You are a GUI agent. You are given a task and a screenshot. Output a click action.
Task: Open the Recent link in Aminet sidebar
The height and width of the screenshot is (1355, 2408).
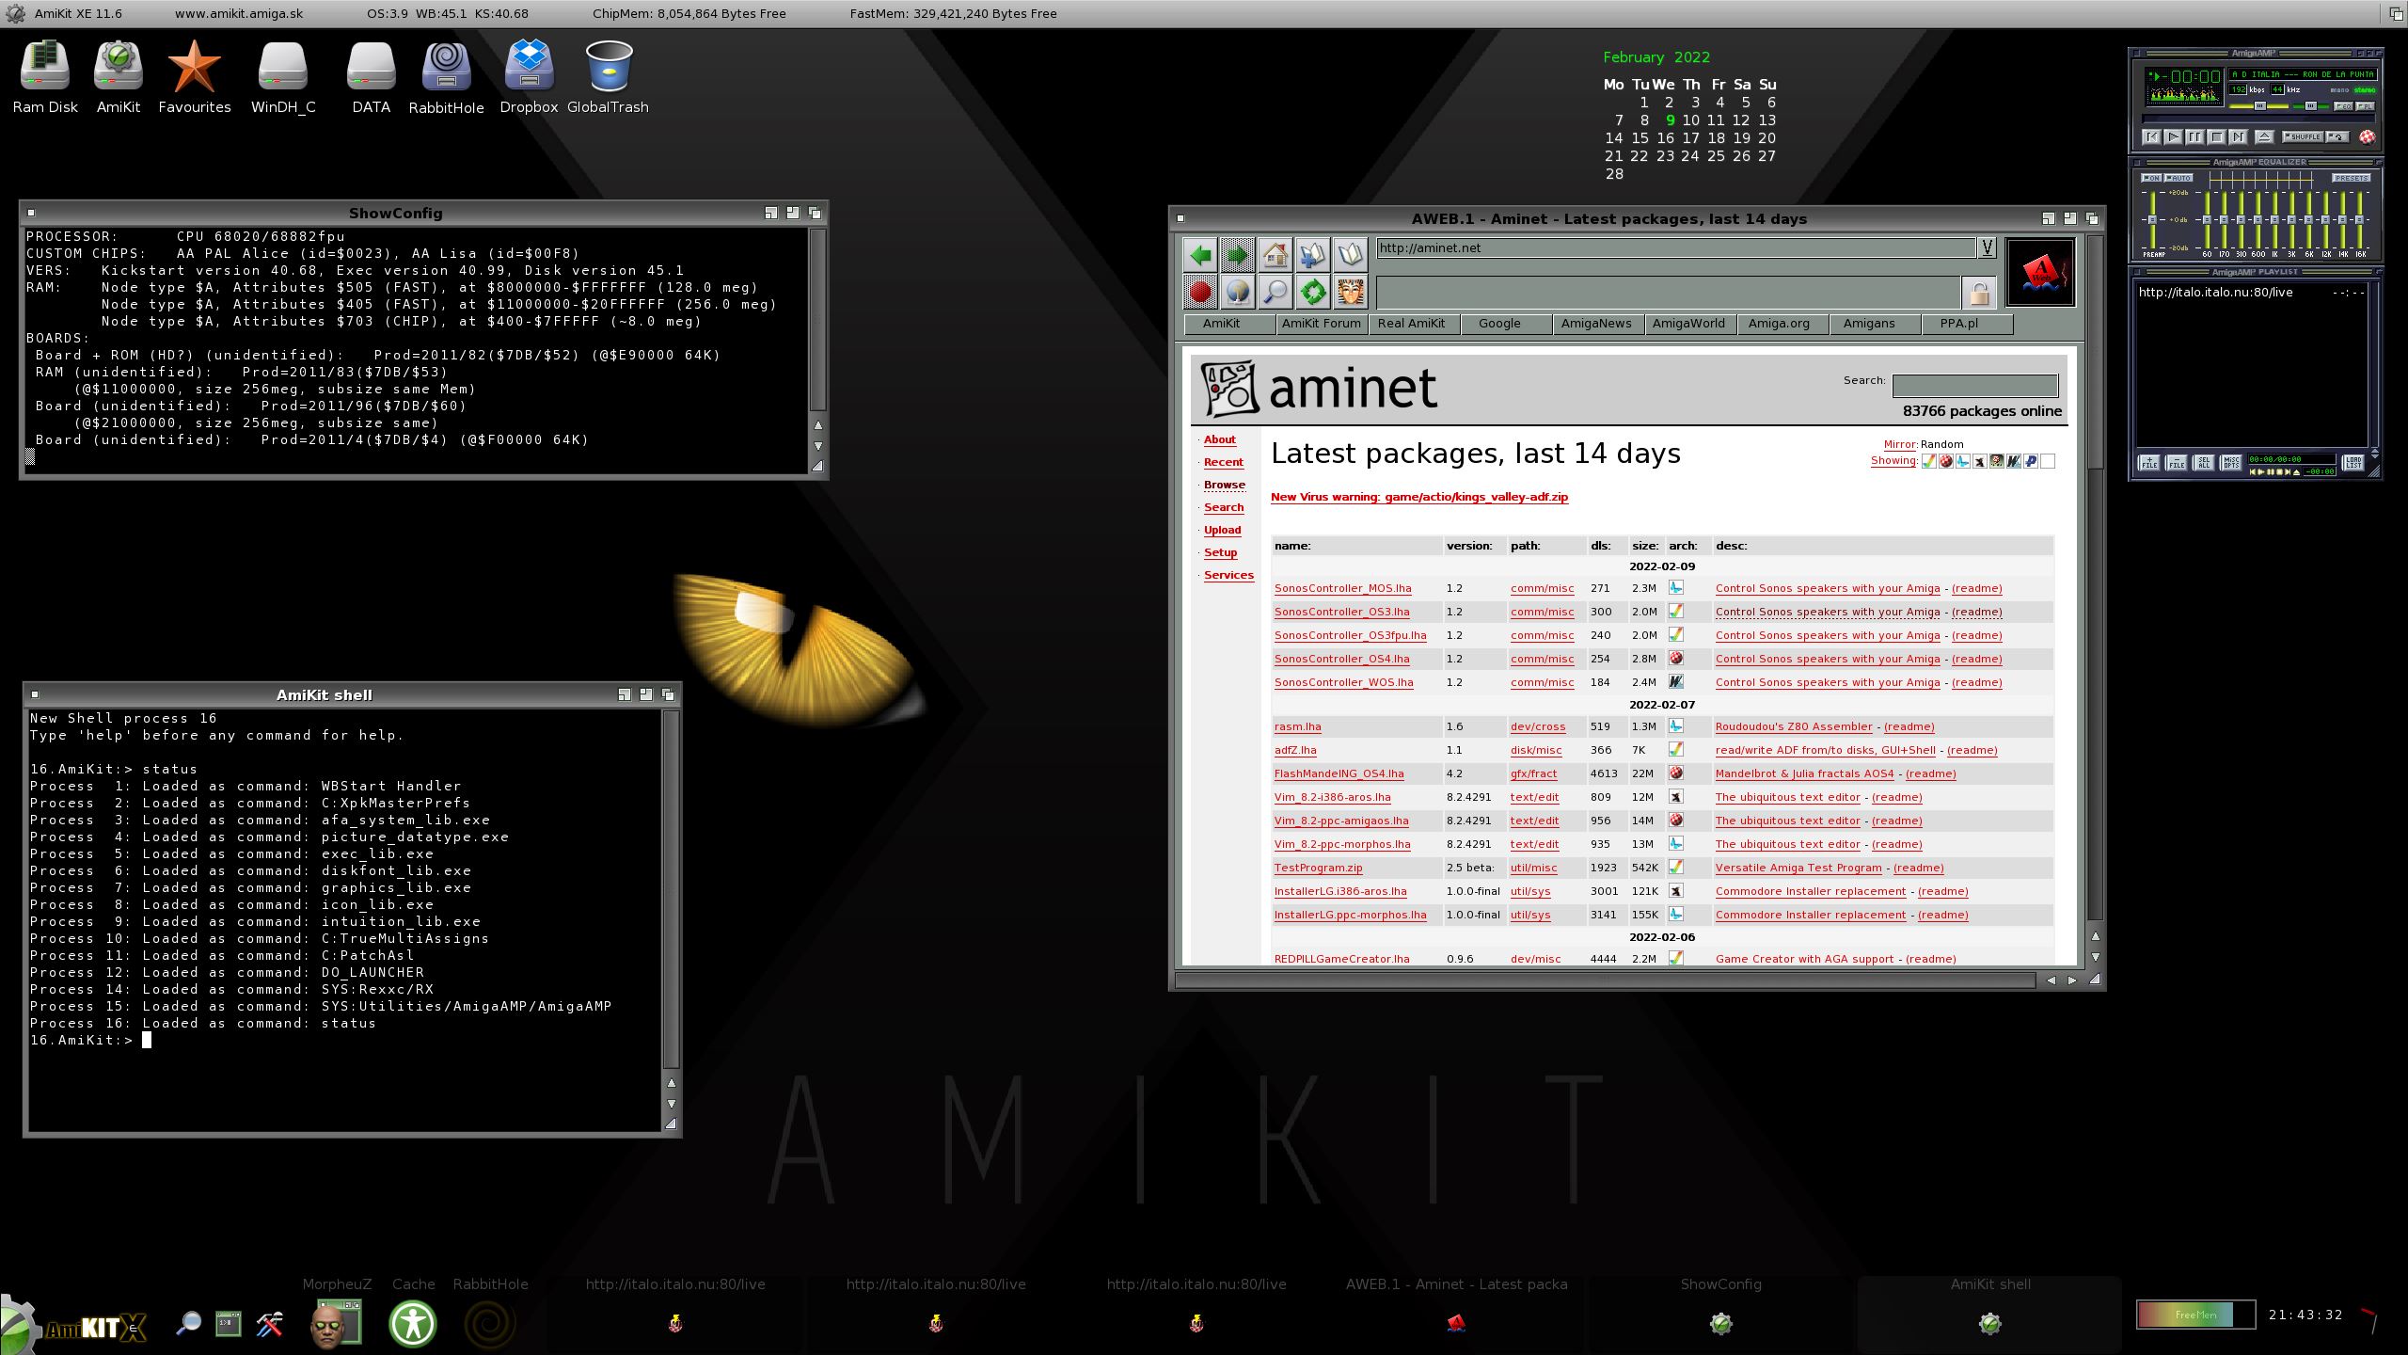point(1224,462)
